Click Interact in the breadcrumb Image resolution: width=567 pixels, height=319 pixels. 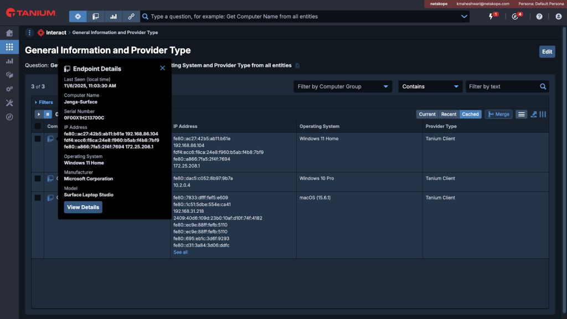pos(56,33)
